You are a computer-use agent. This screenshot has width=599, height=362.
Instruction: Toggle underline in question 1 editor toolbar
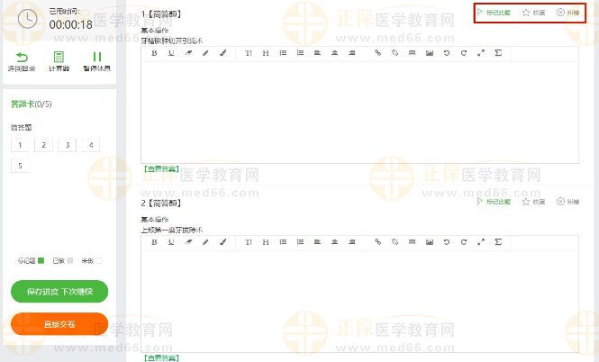click(170, 53)
